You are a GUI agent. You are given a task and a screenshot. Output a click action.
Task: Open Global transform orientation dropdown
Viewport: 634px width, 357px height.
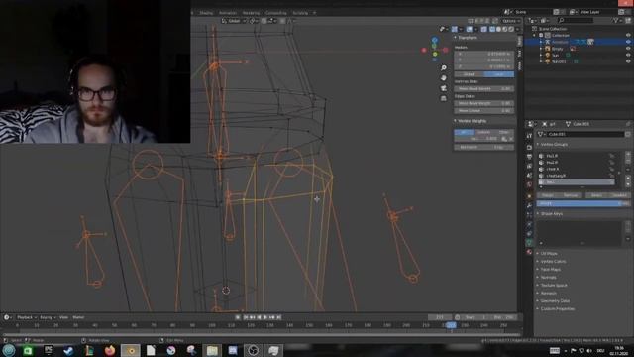pos(234,21)
